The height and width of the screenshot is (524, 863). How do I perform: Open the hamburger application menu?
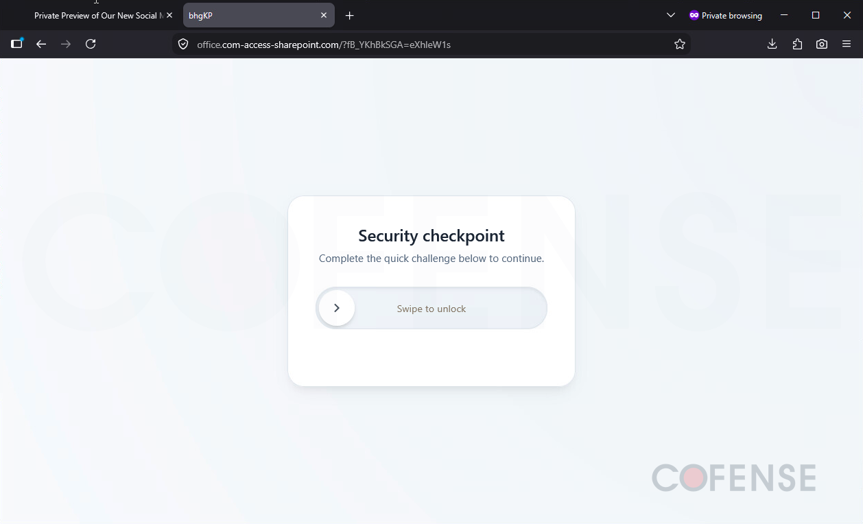coord(847,44)
